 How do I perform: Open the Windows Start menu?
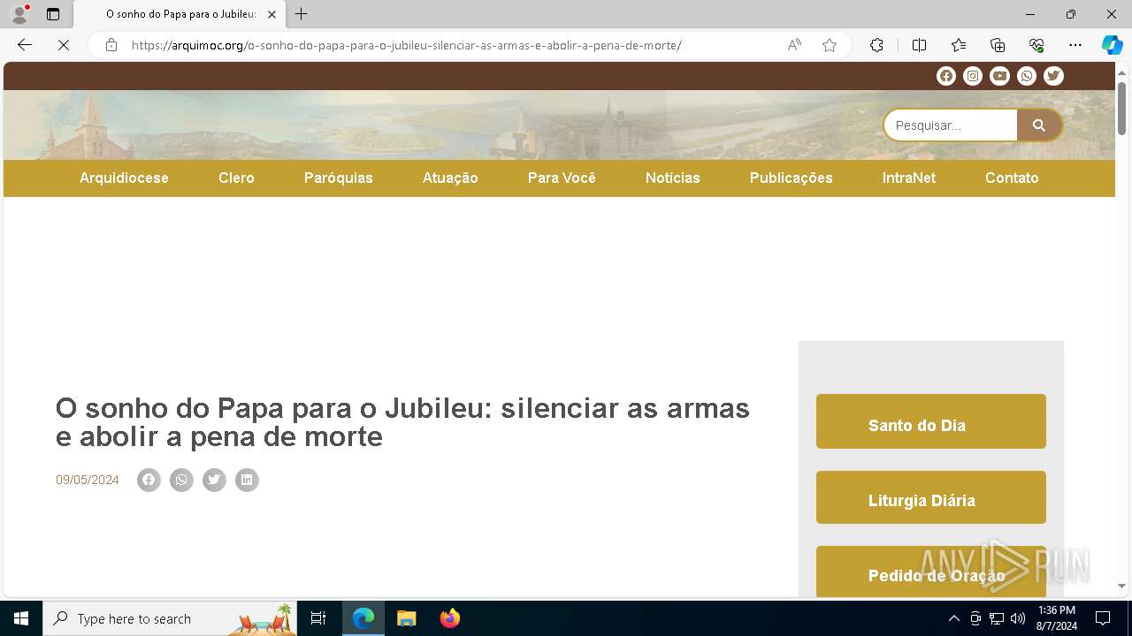tap(21, 618)
